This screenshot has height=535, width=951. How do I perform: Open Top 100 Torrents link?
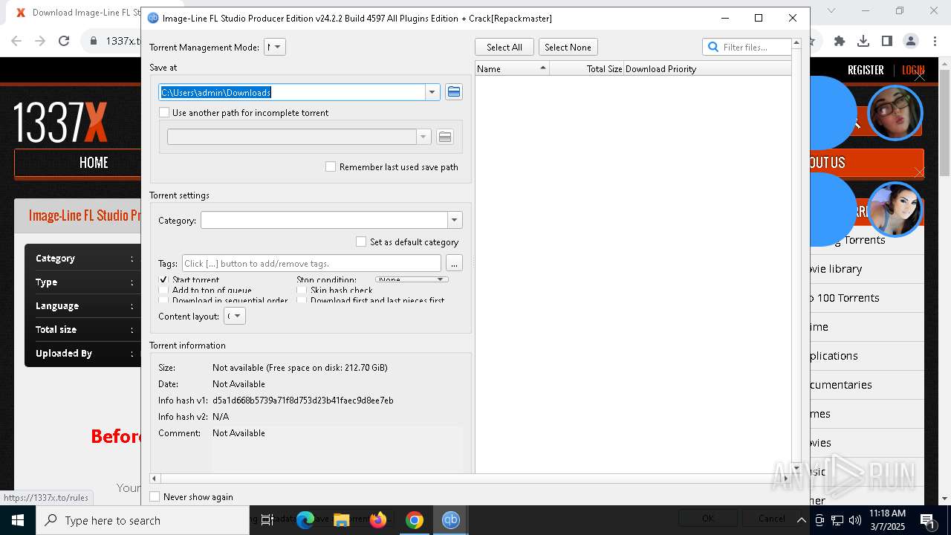coord(845,297)
